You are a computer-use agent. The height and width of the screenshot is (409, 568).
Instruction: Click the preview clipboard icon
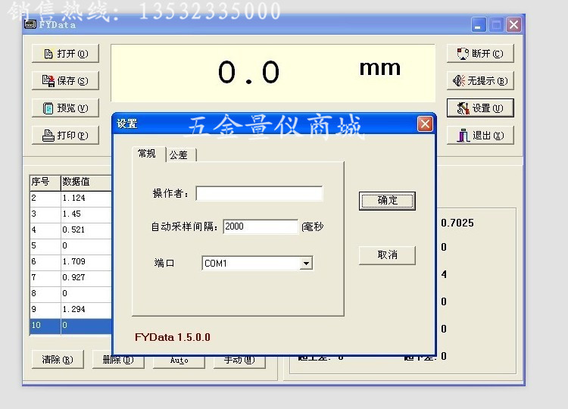click(x=48, y=108)
